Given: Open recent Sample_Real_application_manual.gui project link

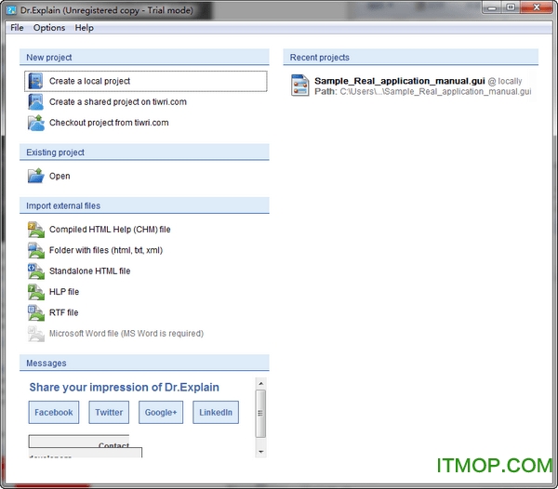Looking at the screenshot, I should click(x=398, y=81).
